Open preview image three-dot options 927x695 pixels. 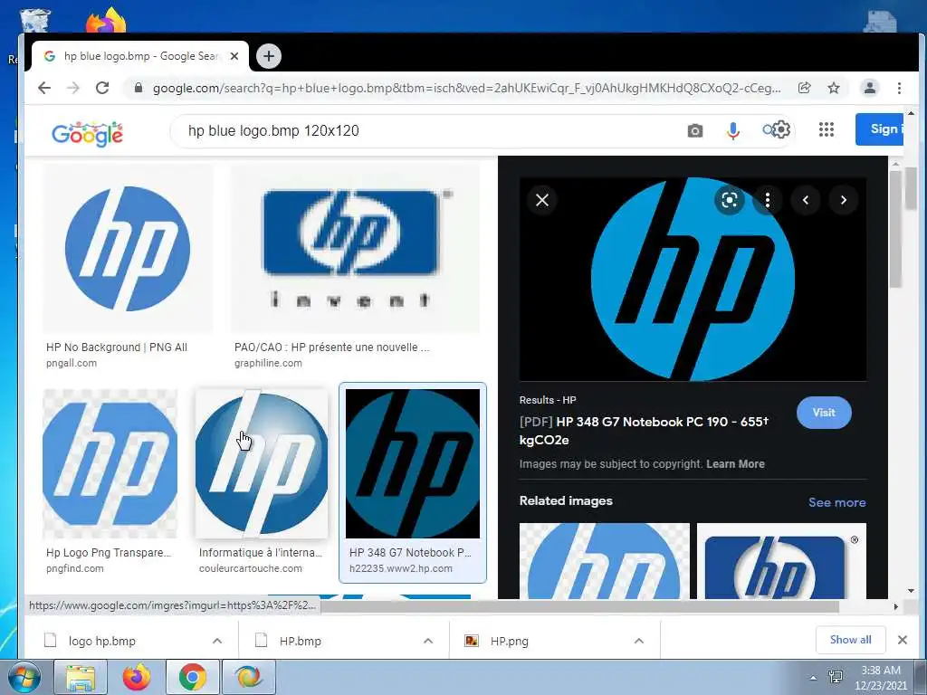[x=768, y=200]
